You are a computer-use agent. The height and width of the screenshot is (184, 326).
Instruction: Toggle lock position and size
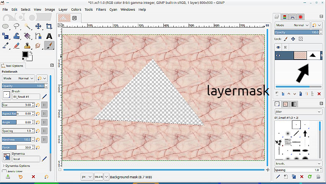pos(293,39)
